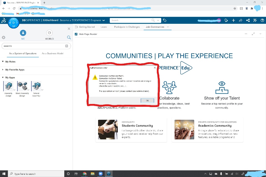Open search options dropdown chevron
The width and height of the screenshot is (266, 177).
[158, 20]
